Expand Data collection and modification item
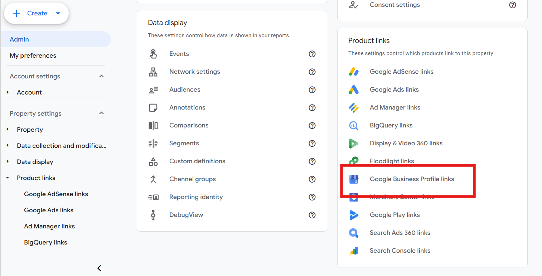The width and height of the screenshot is (542, 276). click(x=8, y=146)
